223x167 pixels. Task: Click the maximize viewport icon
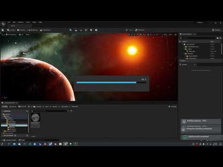point(176,35)
